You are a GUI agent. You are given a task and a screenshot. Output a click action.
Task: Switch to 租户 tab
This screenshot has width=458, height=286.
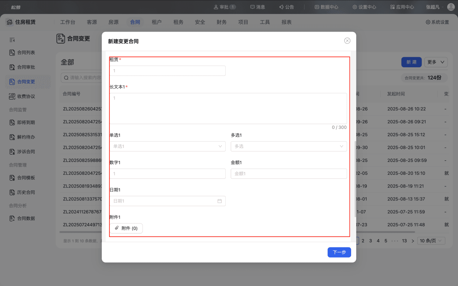[x=157, y=22]
